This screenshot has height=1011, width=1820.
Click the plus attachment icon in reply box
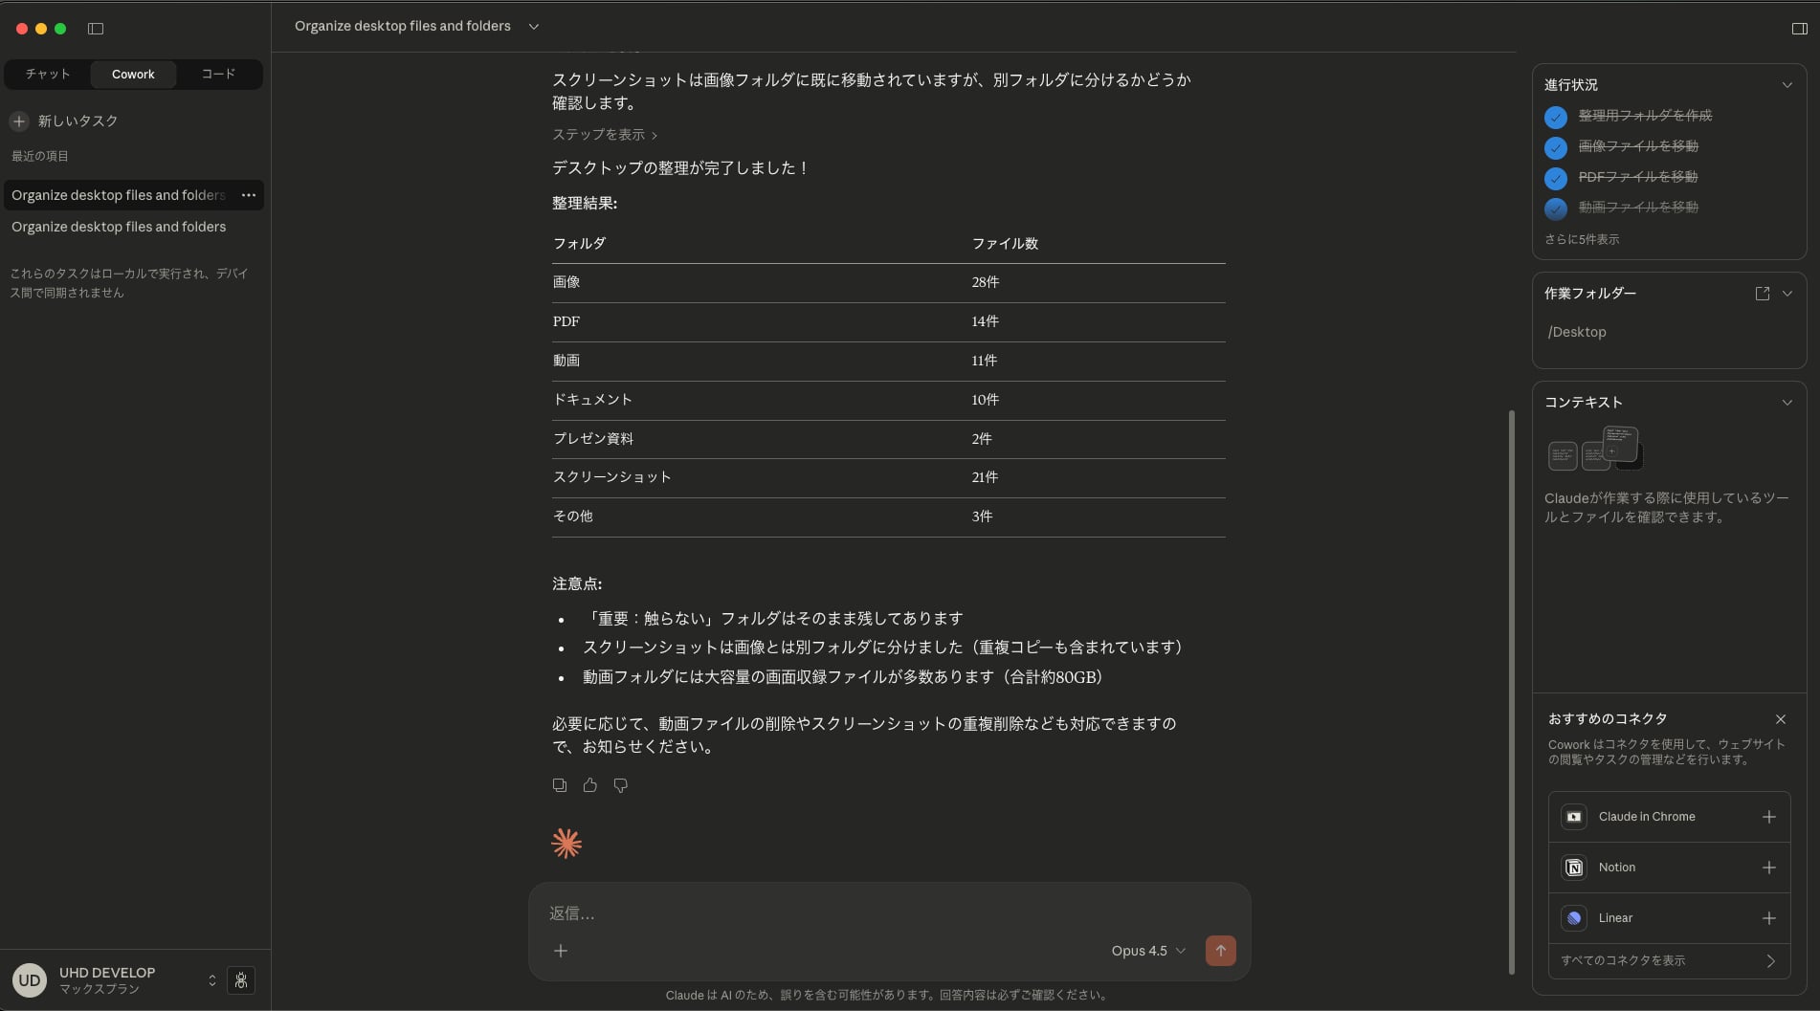pos(561,951)
